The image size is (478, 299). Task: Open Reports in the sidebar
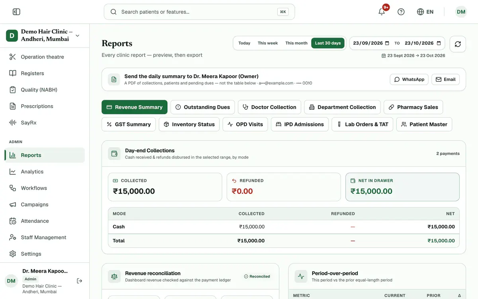click(x=45, y=155)
